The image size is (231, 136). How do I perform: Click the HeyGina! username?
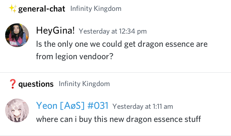click(x=56, y=31)
